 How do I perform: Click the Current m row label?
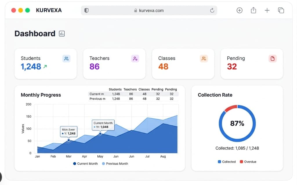(x=97, y=94)
